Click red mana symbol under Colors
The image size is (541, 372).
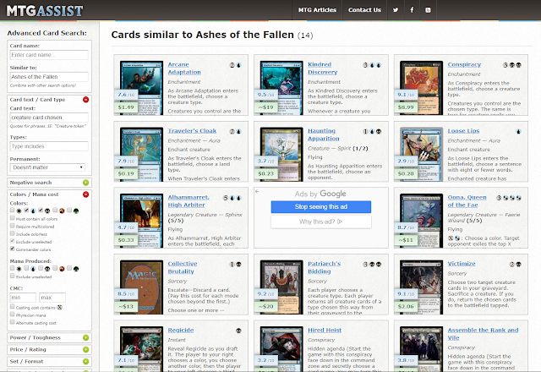62,211
